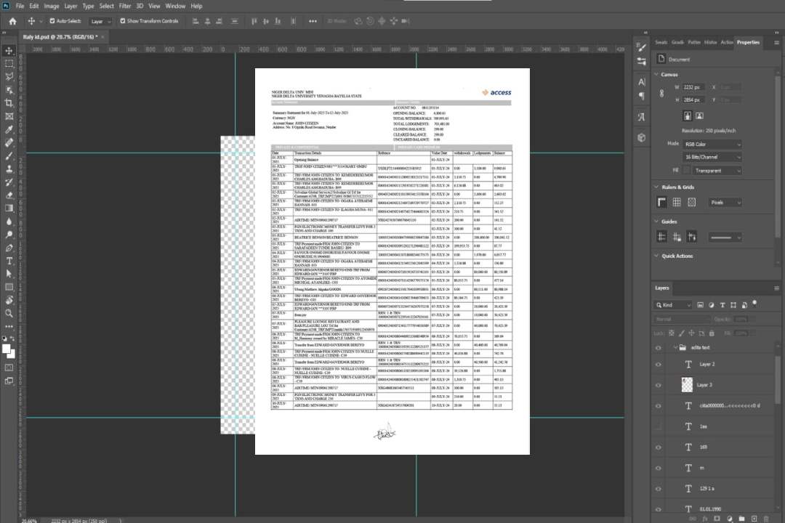Select the History Brush tool

pos(9,182)
